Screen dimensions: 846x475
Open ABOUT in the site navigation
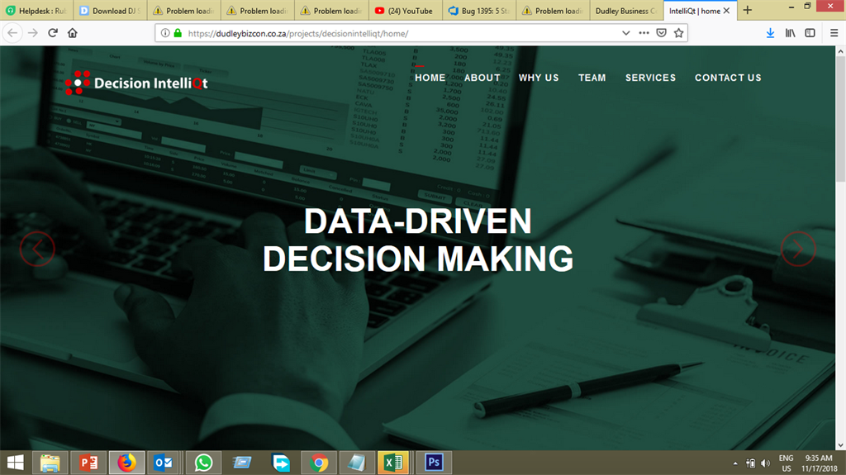click(482, 78)
